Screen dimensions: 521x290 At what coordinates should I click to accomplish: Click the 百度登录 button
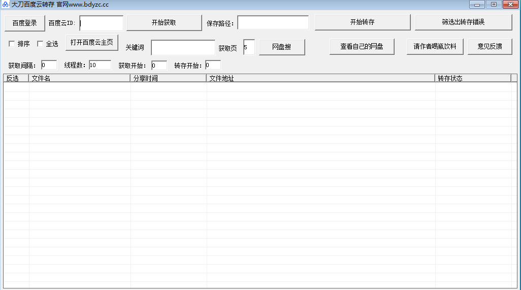coord(25,23)
